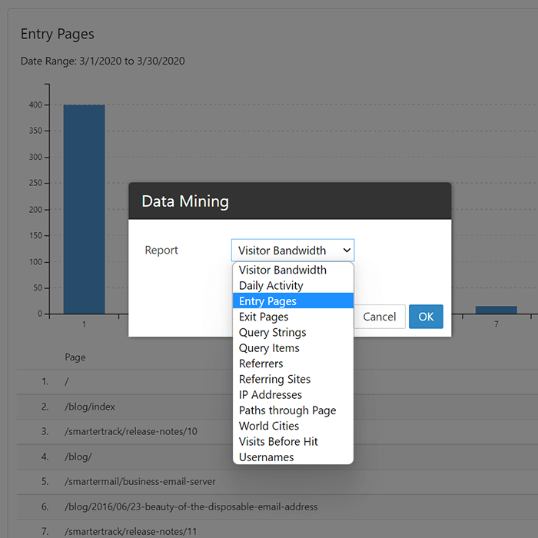
Task: Click the tall bar for page 1
Action: tap(84, 209)
